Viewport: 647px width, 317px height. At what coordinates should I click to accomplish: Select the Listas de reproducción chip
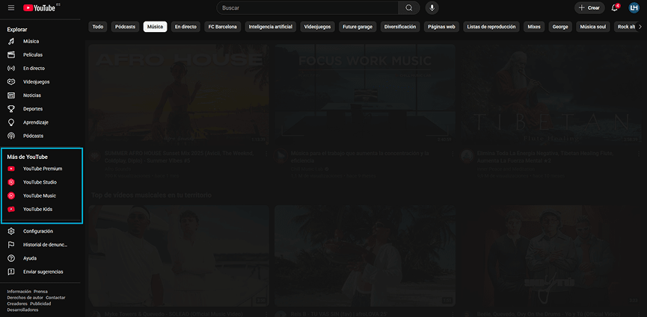tap(491, 27)
